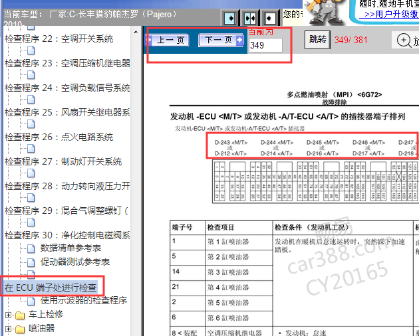
Task: Click the 检查条件（发动机工况）column header
Action: 343,227
